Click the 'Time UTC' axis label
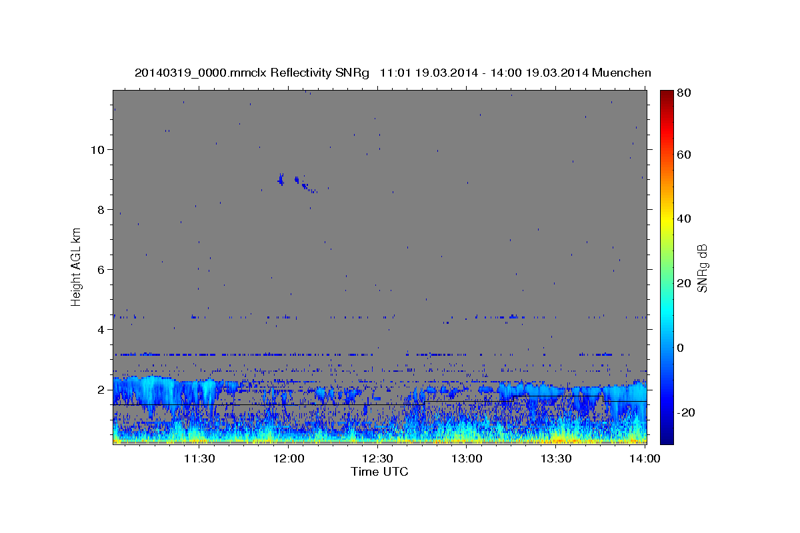Viewport: 800px width, 533px height. [x=379, y=472]
